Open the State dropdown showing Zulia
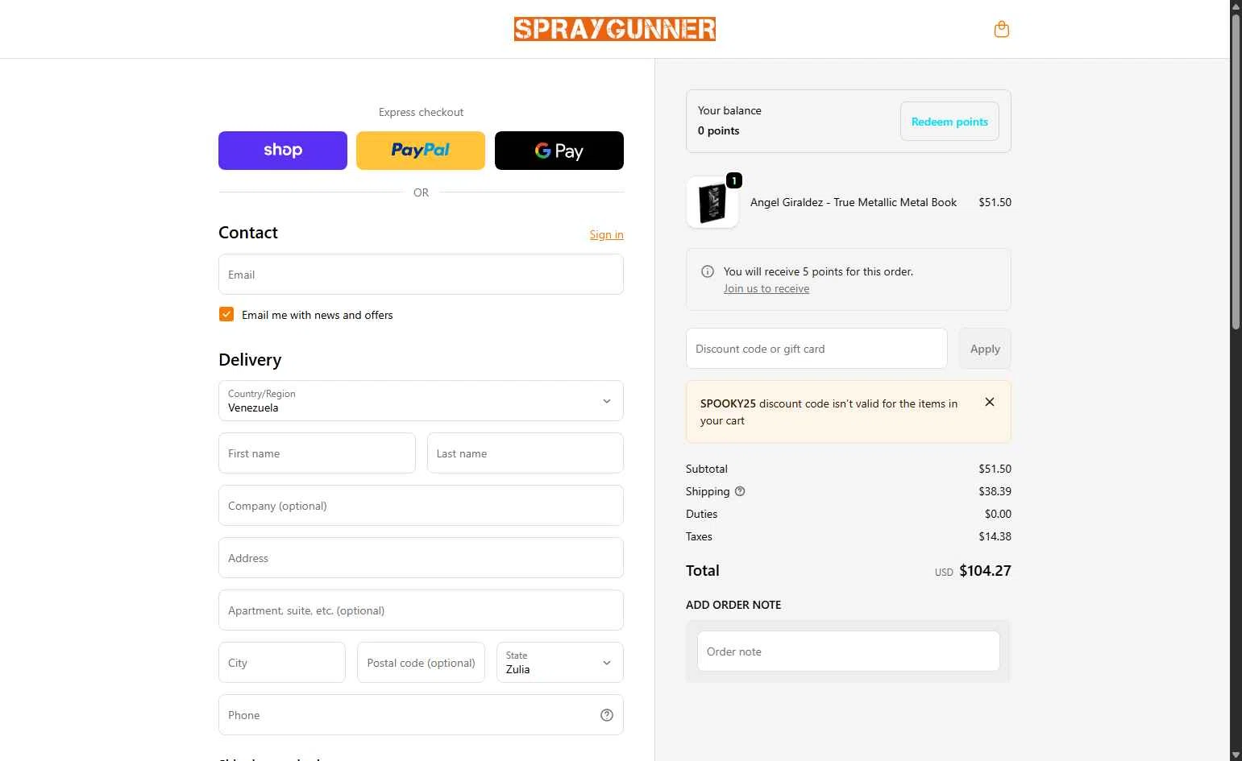The height and width of the screenshot is (761, 1242). pos(560,662)
